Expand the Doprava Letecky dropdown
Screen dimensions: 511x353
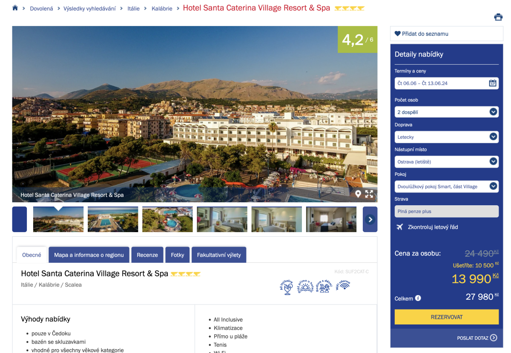(447, 137)
